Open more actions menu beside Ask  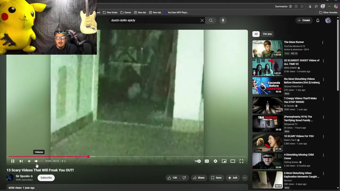[x=245, y=178]
